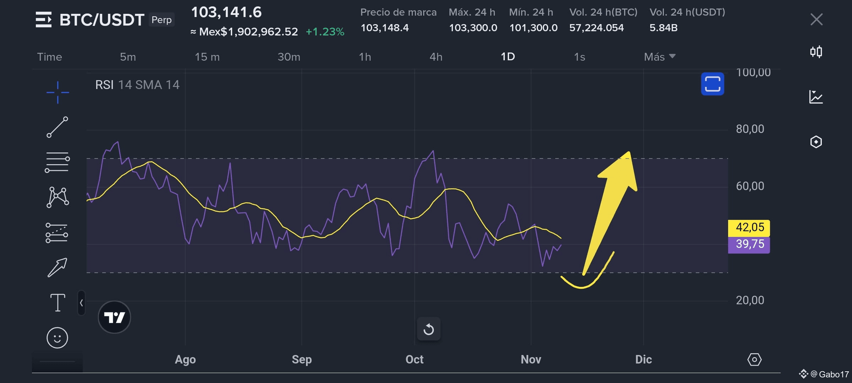Open the chart axis settings gear

click(754, 360)
